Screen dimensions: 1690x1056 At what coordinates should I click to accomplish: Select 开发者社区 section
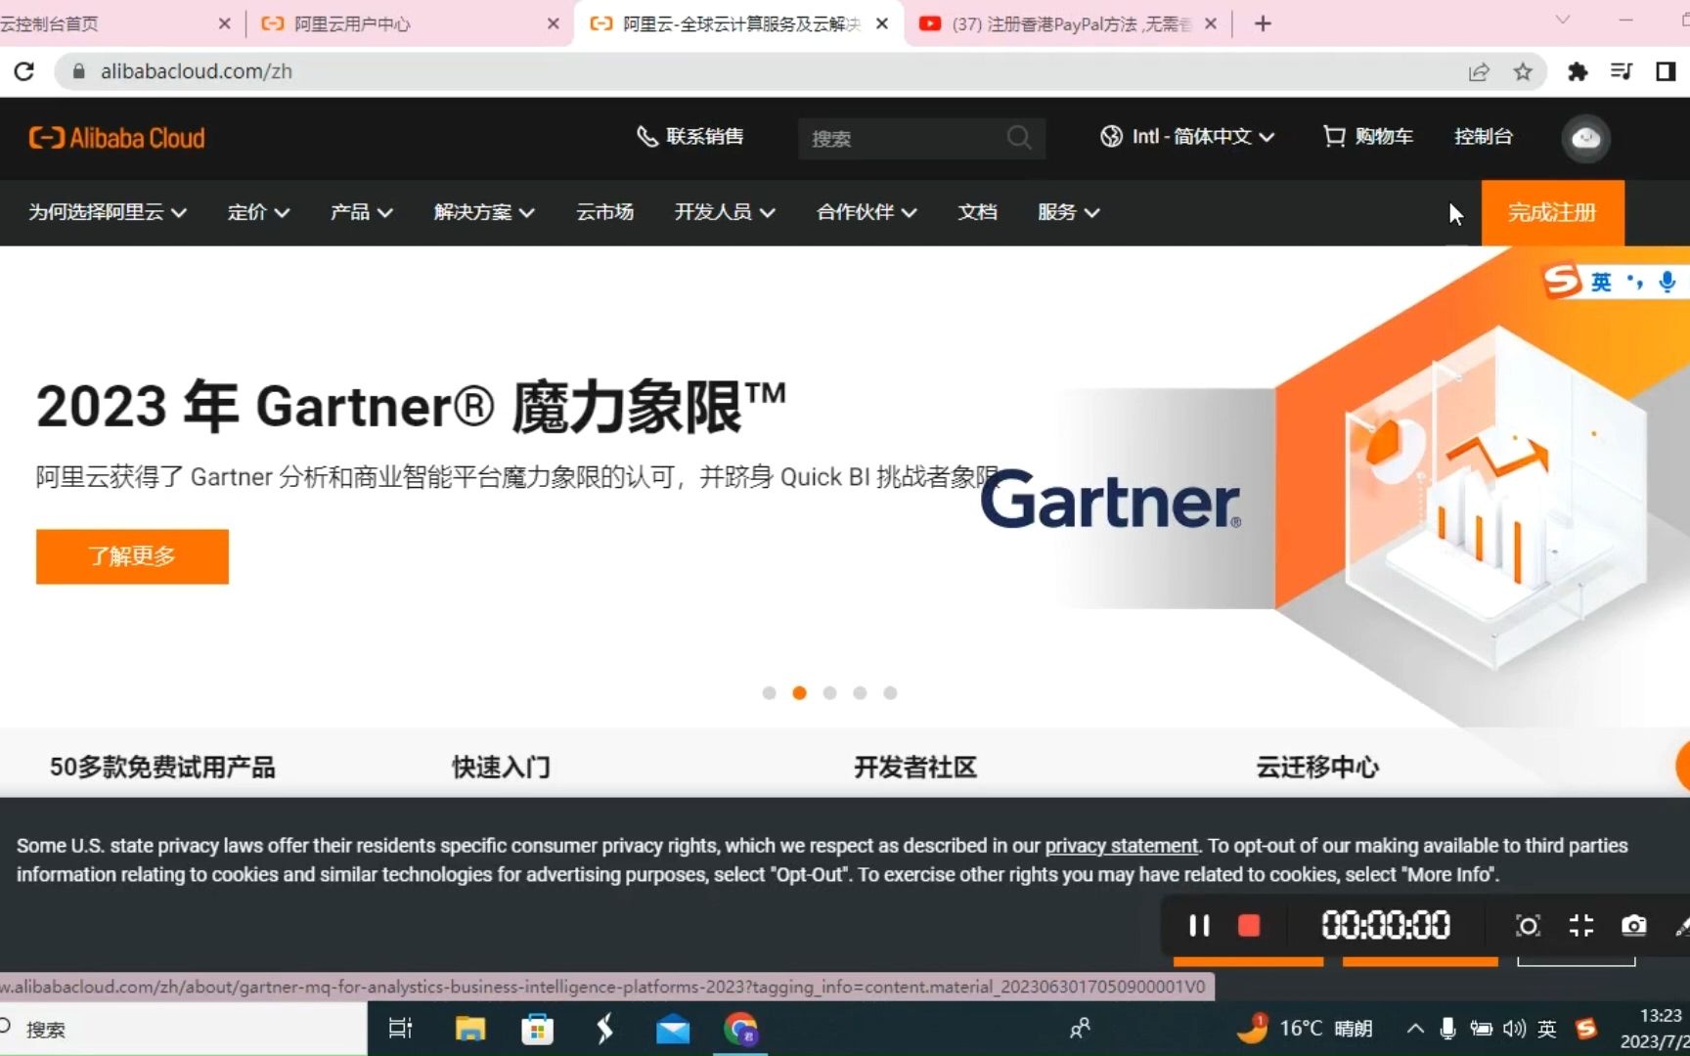[915, 767]
